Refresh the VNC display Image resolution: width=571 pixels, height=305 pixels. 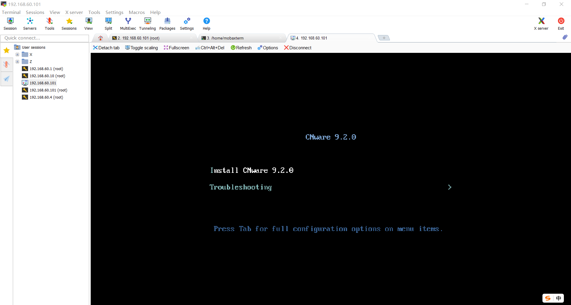coord(241,48)
